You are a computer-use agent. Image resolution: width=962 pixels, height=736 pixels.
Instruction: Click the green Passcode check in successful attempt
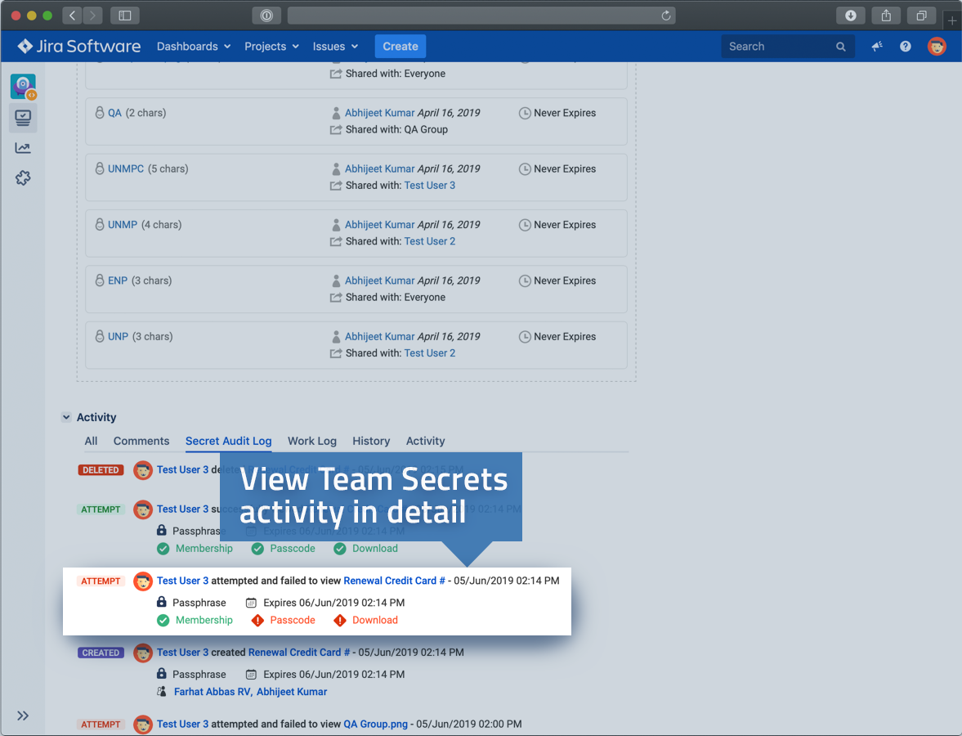[257, 549]
